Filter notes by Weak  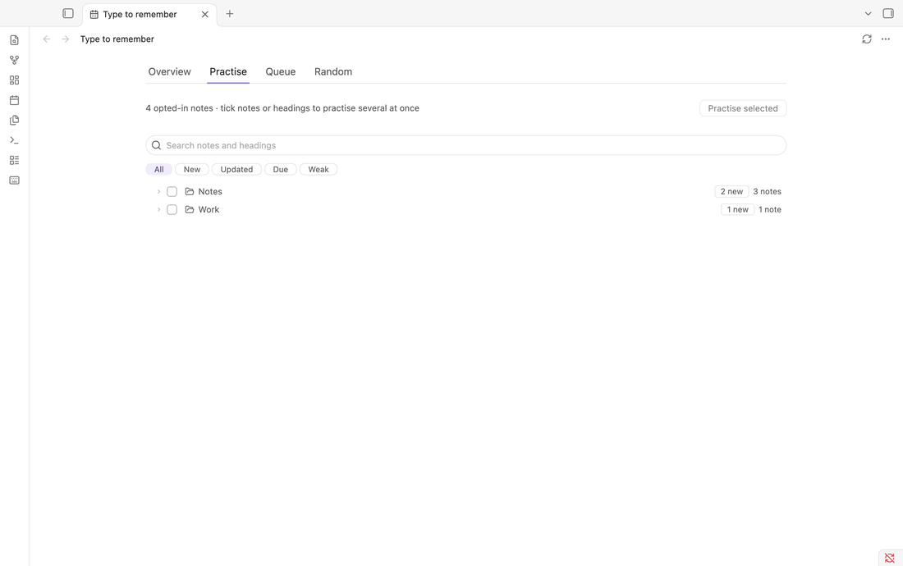[319, 169]
